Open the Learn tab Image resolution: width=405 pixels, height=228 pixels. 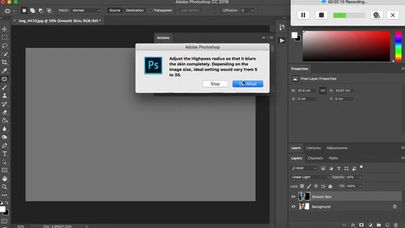point(296,148)
